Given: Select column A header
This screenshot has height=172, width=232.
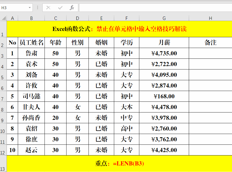Looking at the screenshot, I should point(12,18).
